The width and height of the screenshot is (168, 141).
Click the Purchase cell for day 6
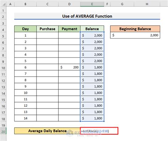pyautogui.click(x=47, y=67)
